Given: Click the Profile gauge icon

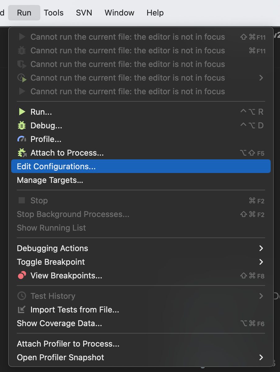Looking at the screenshot, I should [x=22, y=139].
